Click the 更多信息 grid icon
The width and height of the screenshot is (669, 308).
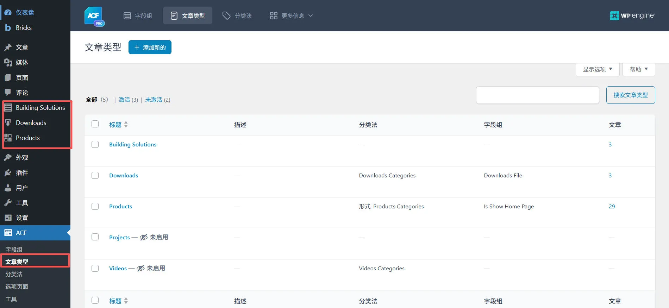pyautogui.click(x=274, y=15)
